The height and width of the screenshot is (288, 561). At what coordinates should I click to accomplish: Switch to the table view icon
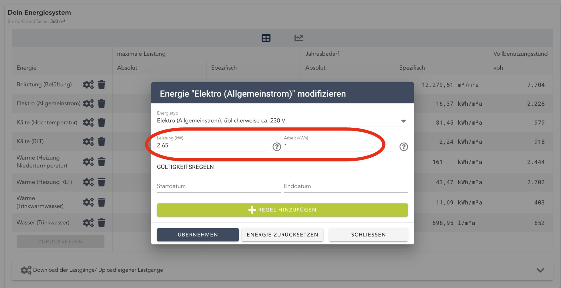pos(266,38)
